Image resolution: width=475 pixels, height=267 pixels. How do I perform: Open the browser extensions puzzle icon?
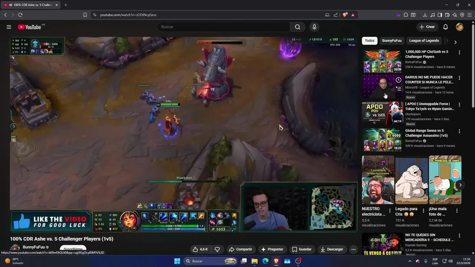click(406, 15)
